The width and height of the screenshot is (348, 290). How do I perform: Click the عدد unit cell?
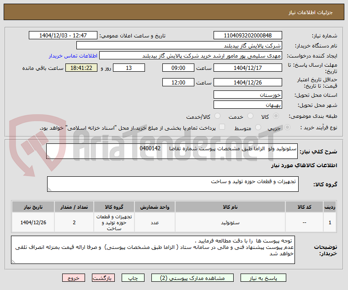[x=155, y=222]
